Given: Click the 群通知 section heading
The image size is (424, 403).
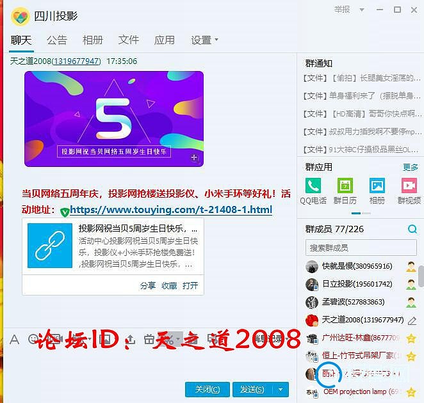Looking at the screenshot, I should coord(318,63).
